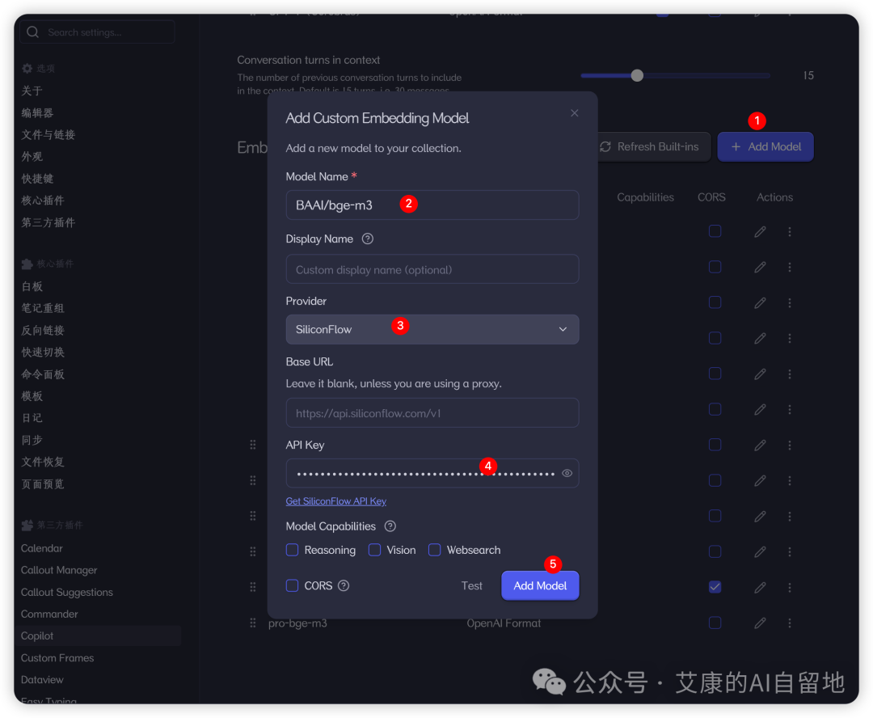Open the 白板 plugin settings
Screen dimensions: 873x718
click(32, 286)
